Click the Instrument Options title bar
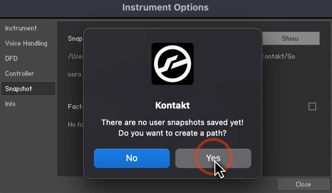Screen dimensions: 332x193 click(x=165, y=8)
